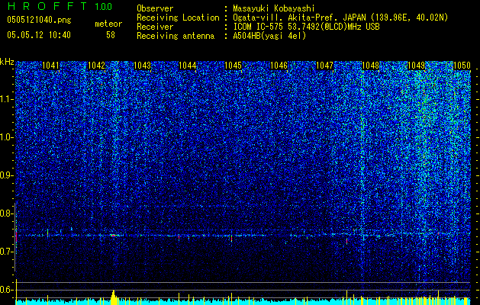The image size is (480, 305).
Task: Click the 'Receiving Location' label
Action: (x=178, y=18)
